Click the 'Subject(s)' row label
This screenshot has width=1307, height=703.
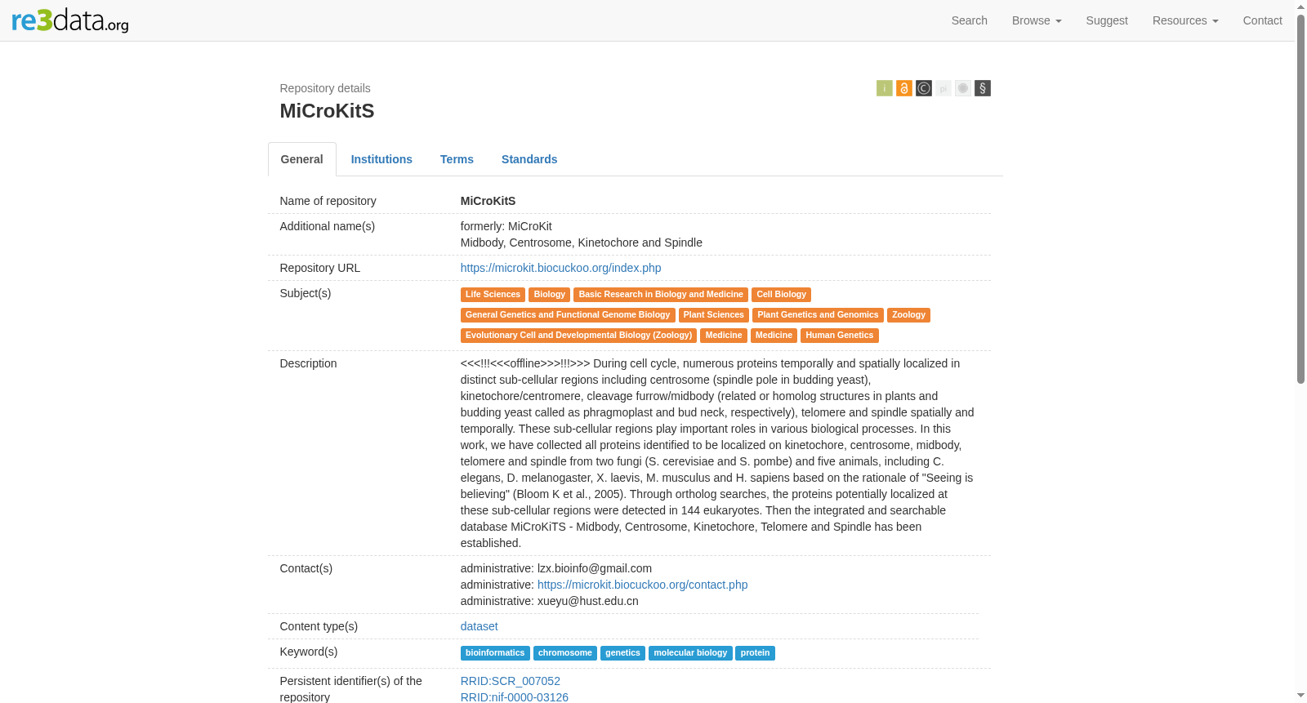pyautogui.click(x=306, y=293)
